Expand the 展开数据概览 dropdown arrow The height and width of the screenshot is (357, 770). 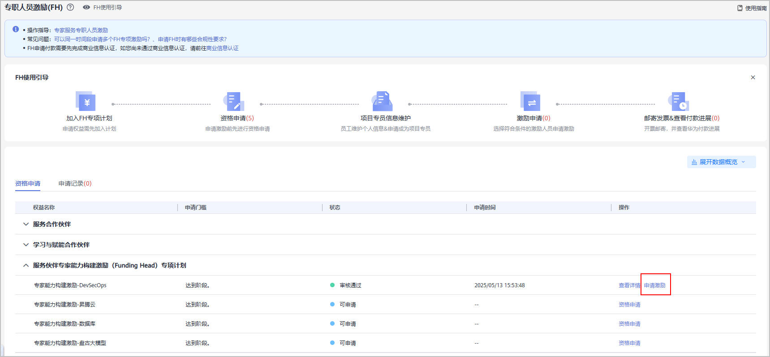744,162
